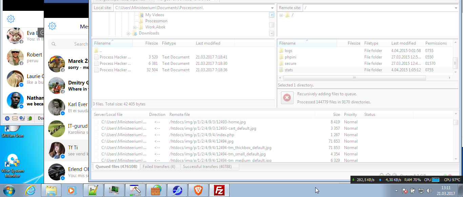Sort remote list by Permissions column
The image size is (463, 197).
point(438,43)
